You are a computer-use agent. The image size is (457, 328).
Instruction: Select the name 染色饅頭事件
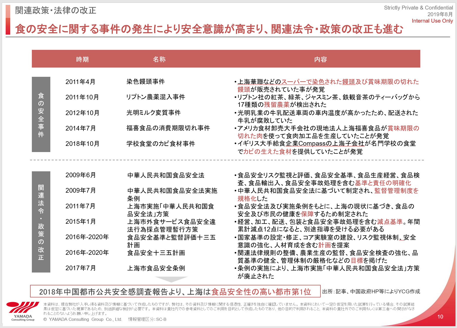point(146,81)
